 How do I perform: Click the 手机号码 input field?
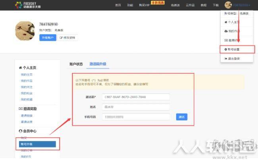tap(136, 117)
